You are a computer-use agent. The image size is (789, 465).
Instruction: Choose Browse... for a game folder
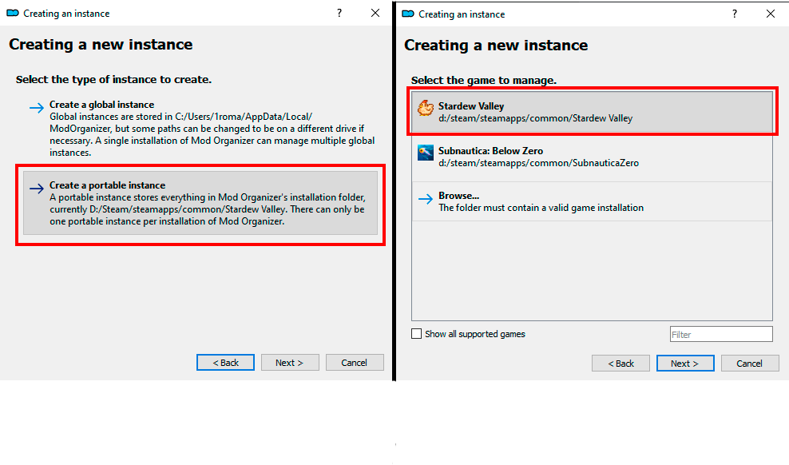(x=592, y=201)
